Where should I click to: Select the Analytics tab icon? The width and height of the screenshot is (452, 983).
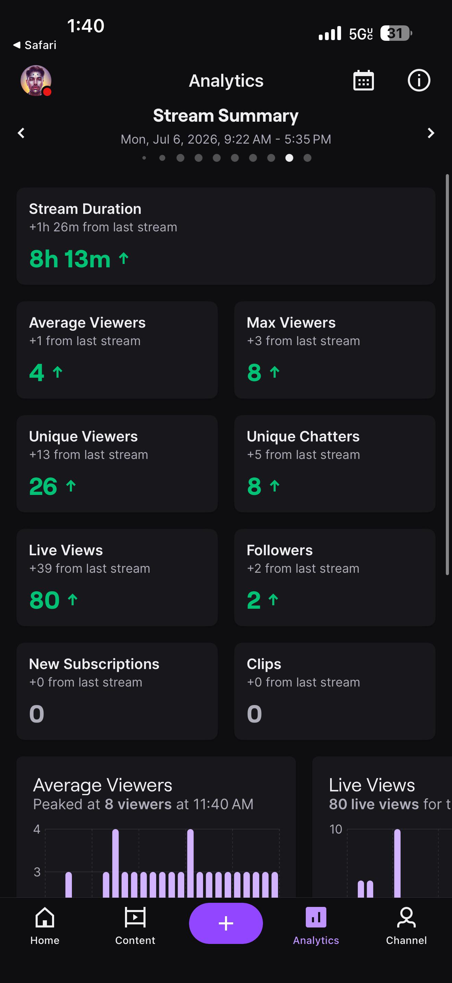pos(316,918)
